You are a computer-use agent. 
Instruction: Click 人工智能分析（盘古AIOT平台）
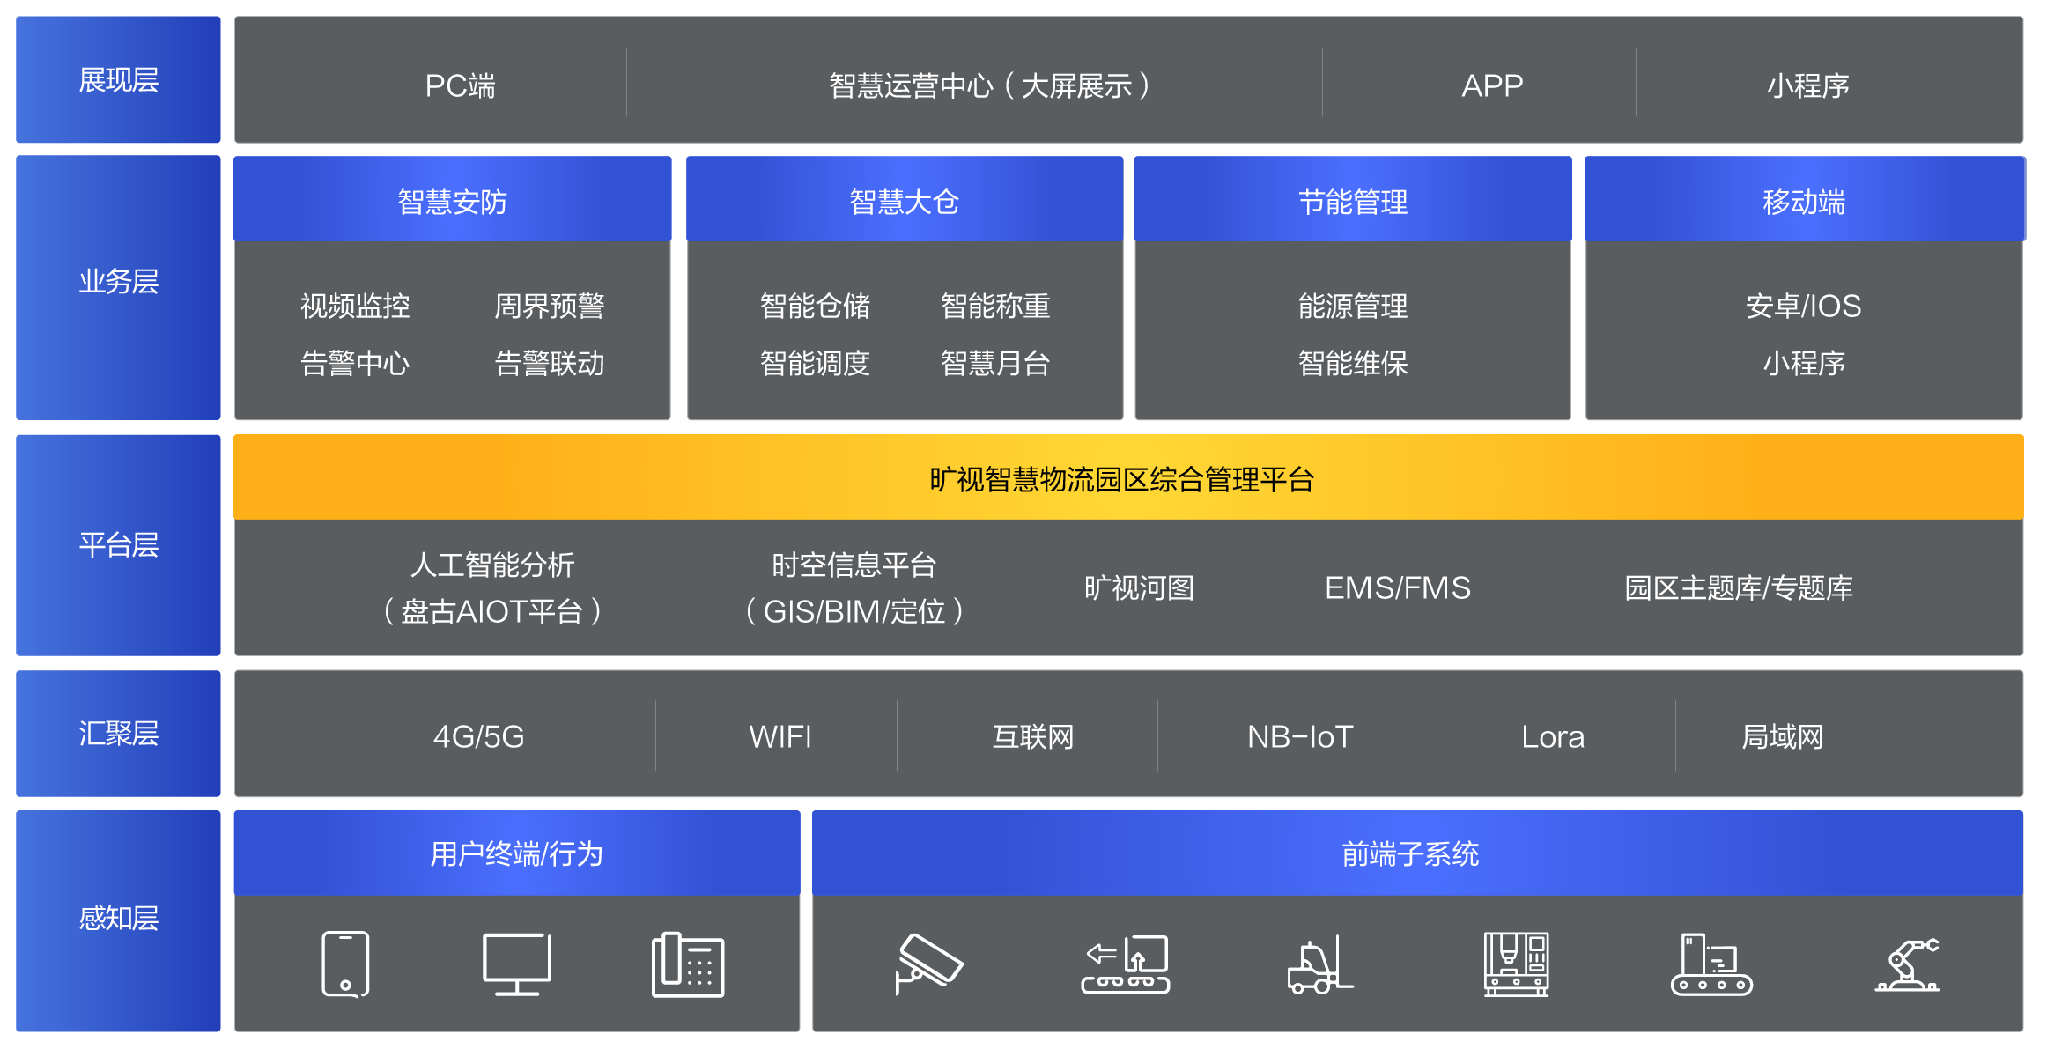coord(492,587)
